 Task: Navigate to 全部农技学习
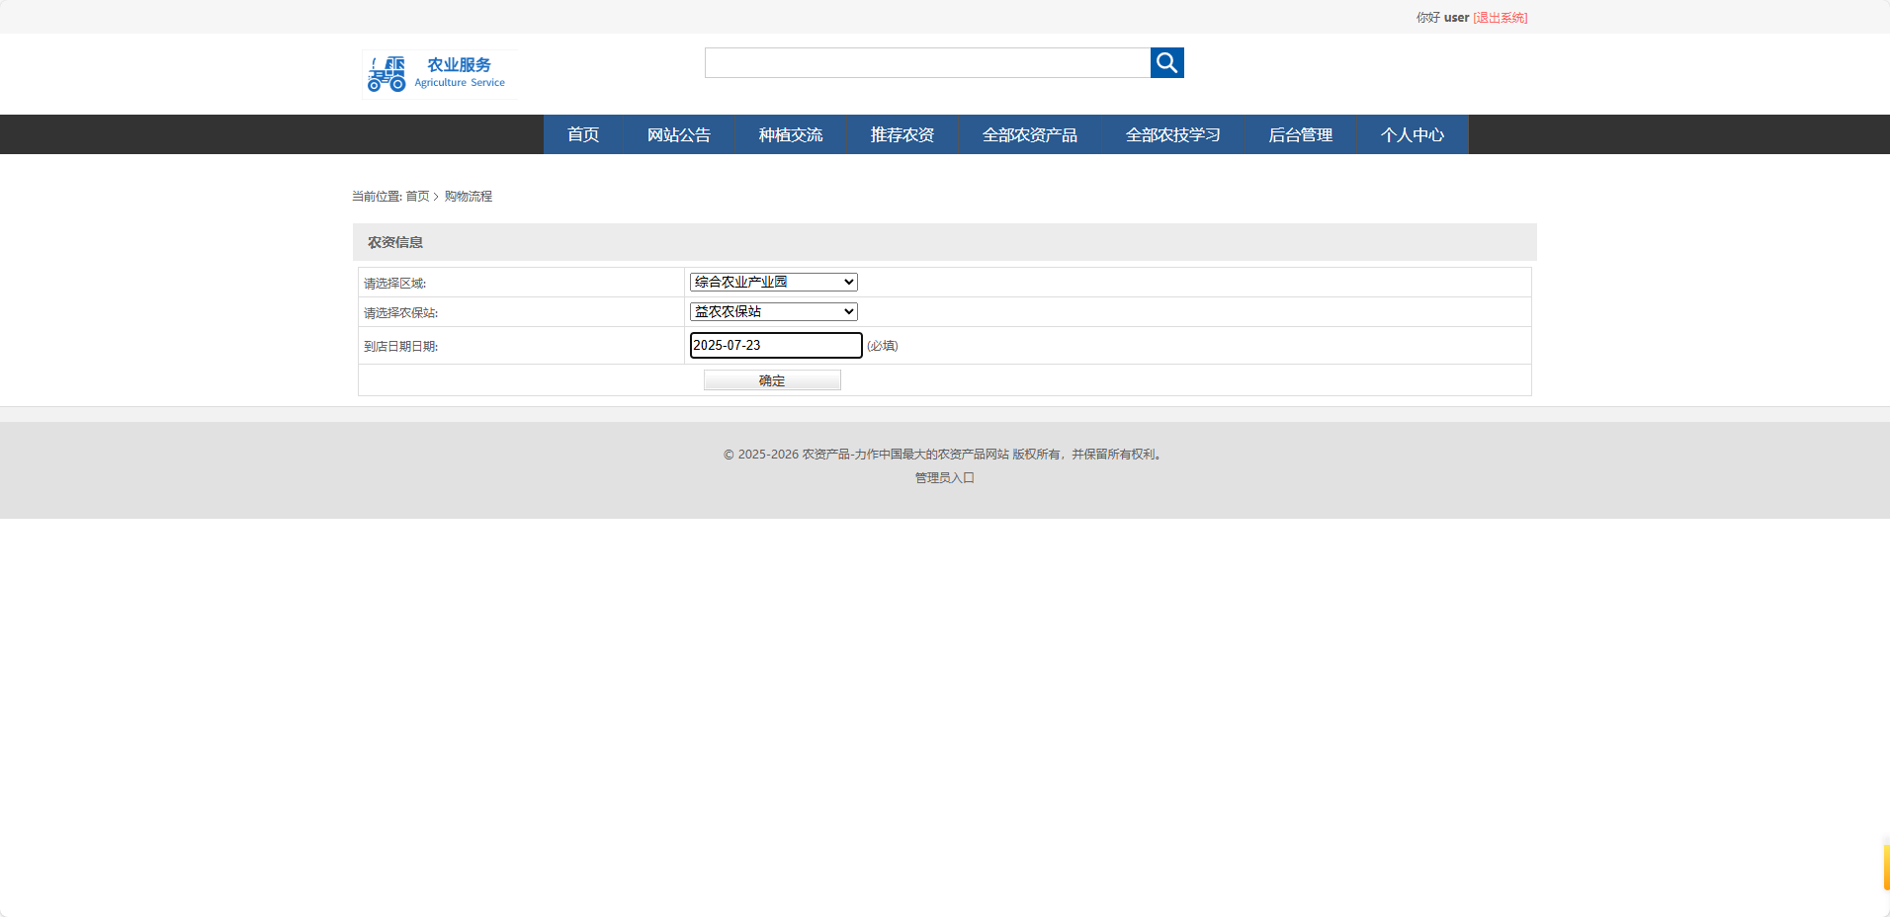(1173, 134)
